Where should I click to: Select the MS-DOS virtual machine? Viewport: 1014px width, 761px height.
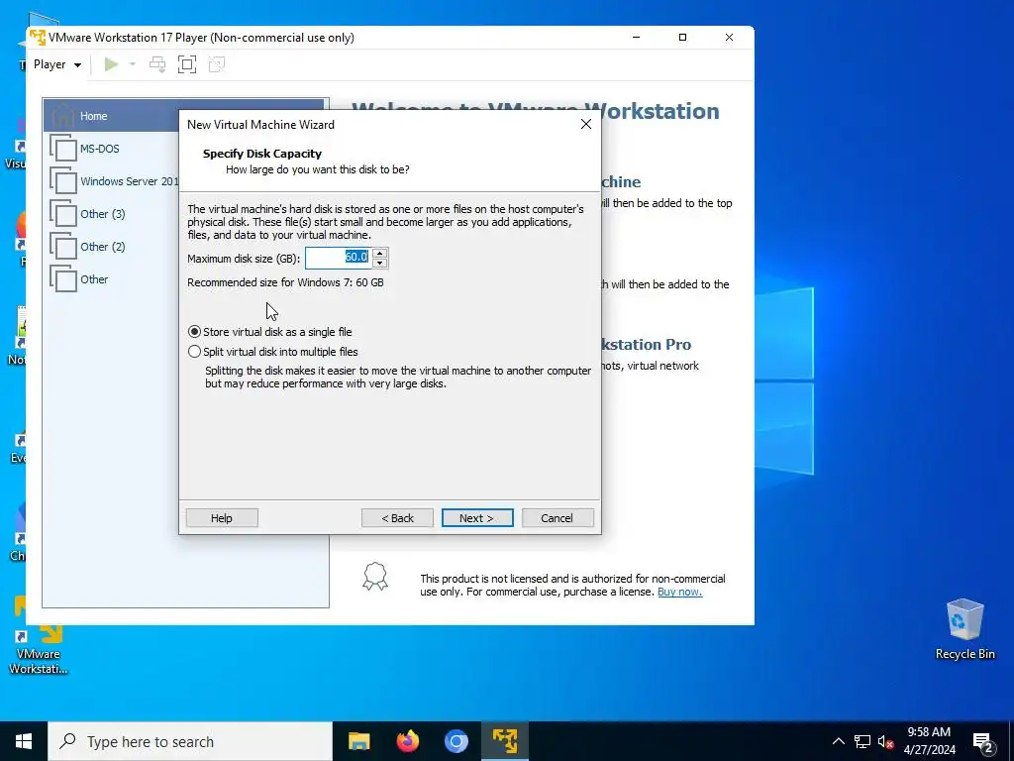(x=111, y=149)
